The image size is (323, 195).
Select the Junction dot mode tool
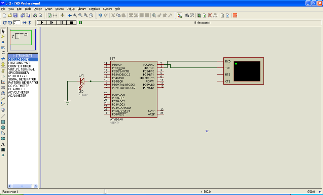[3, 42]
